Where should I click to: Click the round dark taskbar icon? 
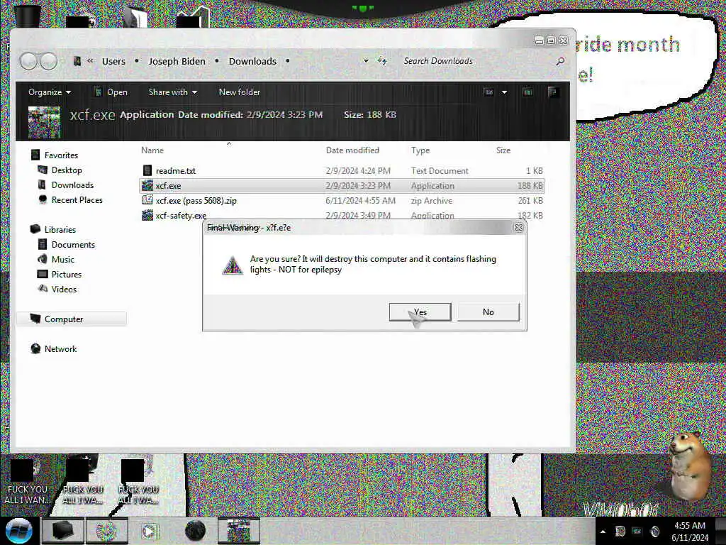tap(195, 531)
